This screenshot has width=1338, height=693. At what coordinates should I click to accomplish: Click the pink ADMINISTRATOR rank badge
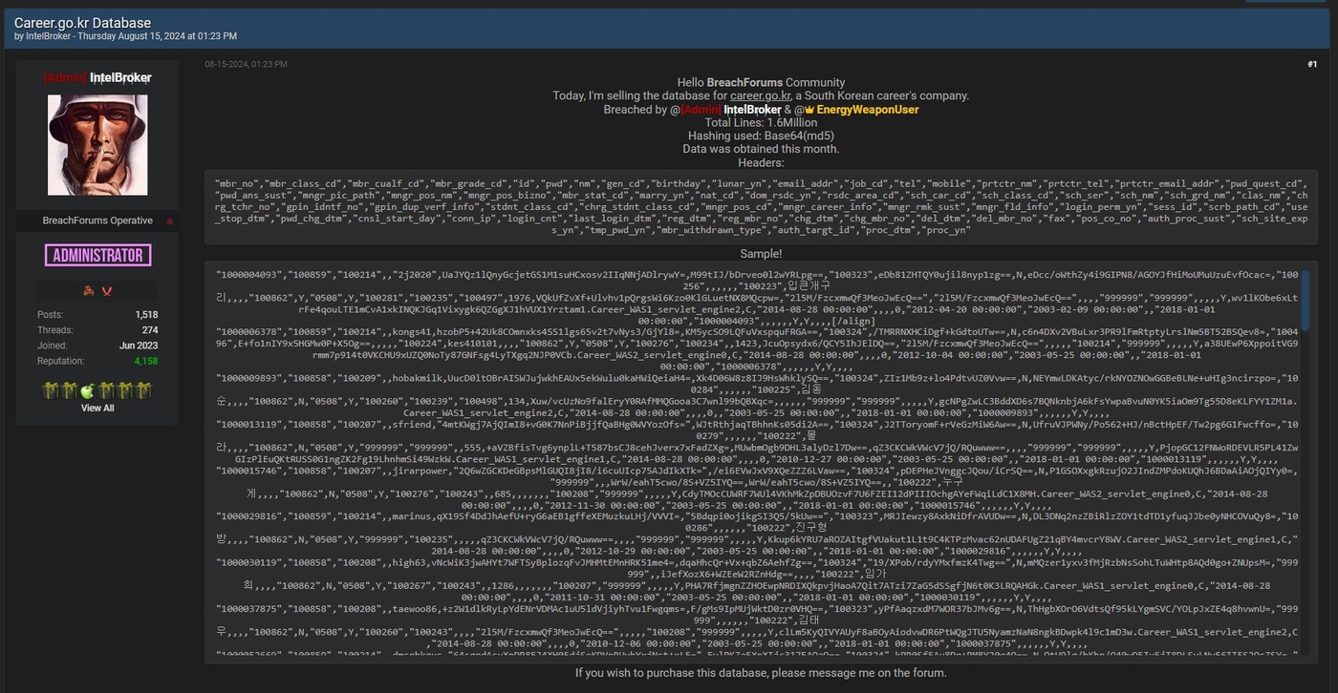pyautogui.click(x=97, y=255)
